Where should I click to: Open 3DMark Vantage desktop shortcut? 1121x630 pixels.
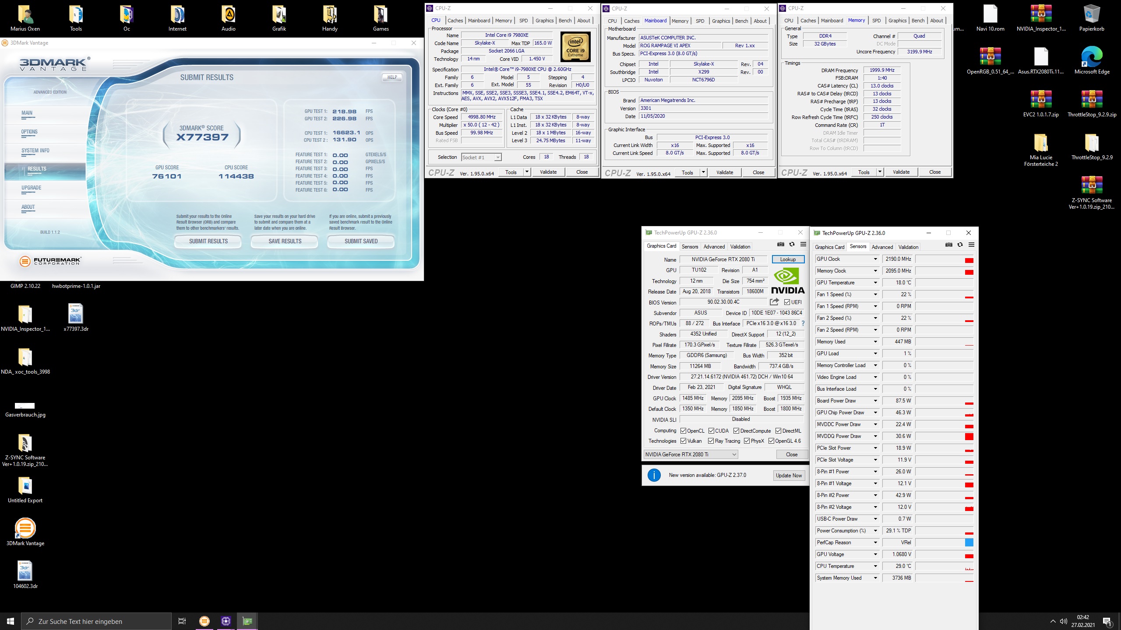(25, 532)
